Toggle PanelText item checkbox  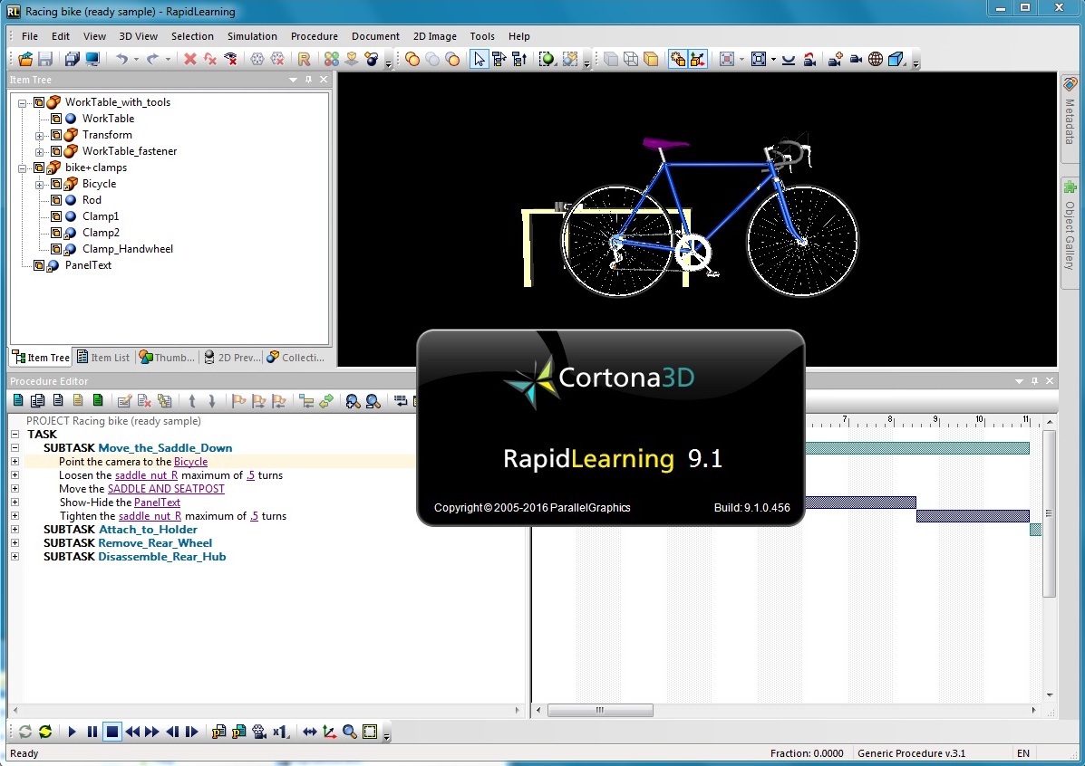click(39, 265)
